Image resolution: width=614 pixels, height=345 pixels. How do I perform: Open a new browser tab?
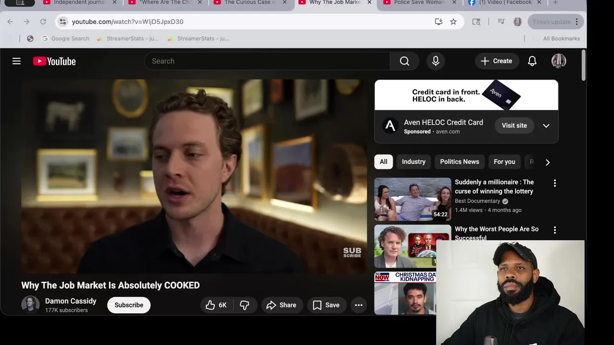click(x=555, y=2)
